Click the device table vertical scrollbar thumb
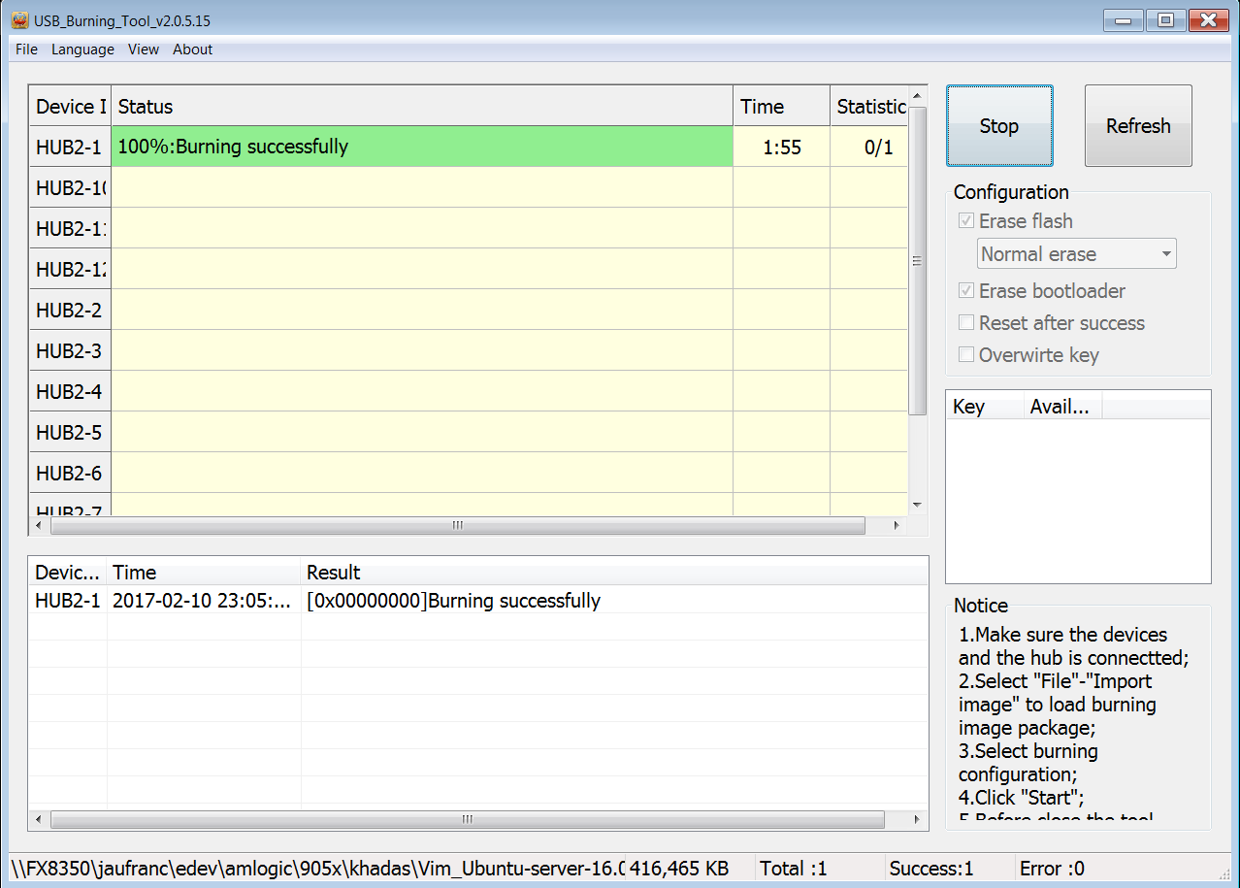The width and height of the screenshot is (1240, 888). tap(917, 260)
